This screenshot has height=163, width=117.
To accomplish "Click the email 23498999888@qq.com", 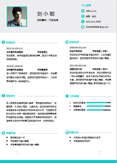I will tap(97, 27).
